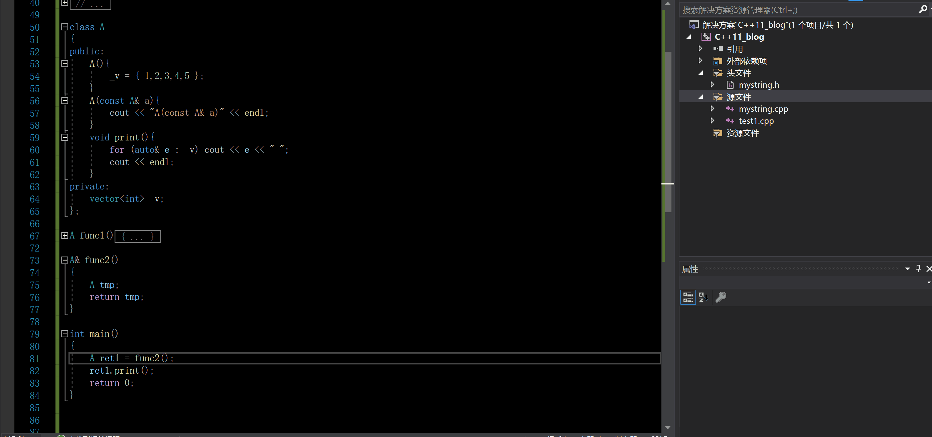932x437 pixels.
Task: Click the C++11_blog project icon
Action: tap(706, 37)
